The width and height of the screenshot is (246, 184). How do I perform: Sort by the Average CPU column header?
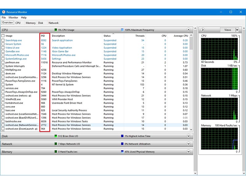point(178,36)
